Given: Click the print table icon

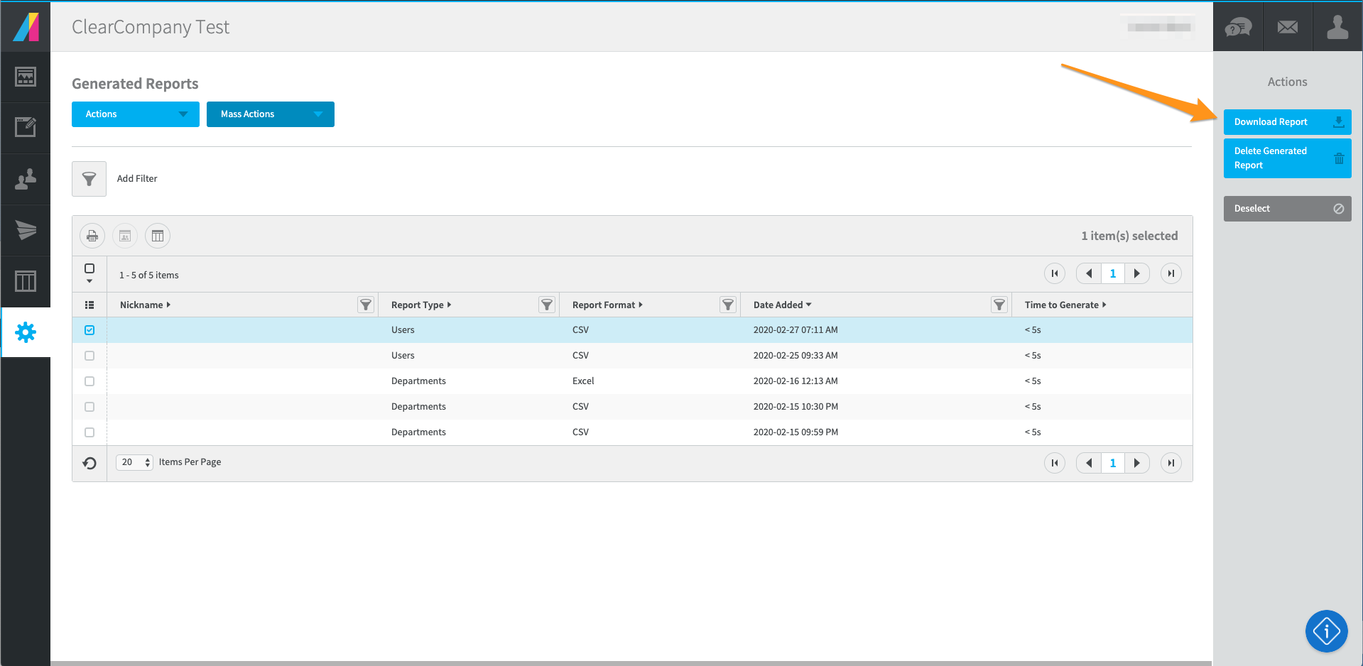Looking at the screenshot, I should [x=92, y=236].
